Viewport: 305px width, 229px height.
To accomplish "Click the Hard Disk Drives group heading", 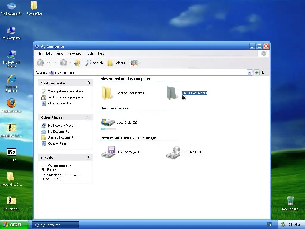I will point(114,108).
